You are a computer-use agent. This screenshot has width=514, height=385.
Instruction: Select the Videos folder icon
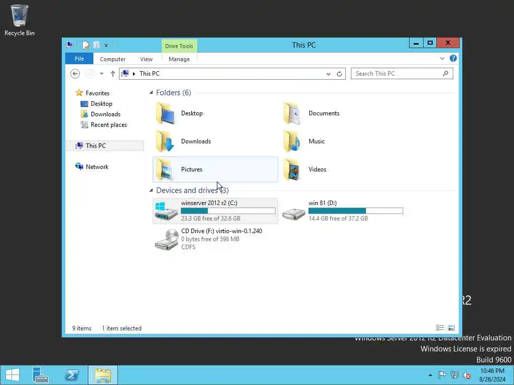pos(293,169)
